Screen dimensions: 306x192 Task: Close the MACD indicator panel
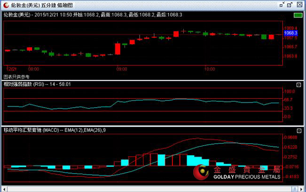point(298,130)
